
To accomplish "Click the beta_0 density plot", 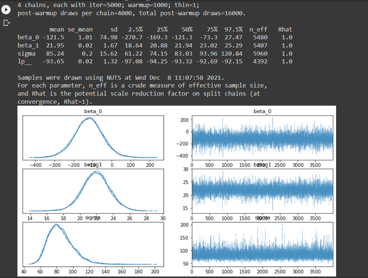I will [x=93, y=138].
